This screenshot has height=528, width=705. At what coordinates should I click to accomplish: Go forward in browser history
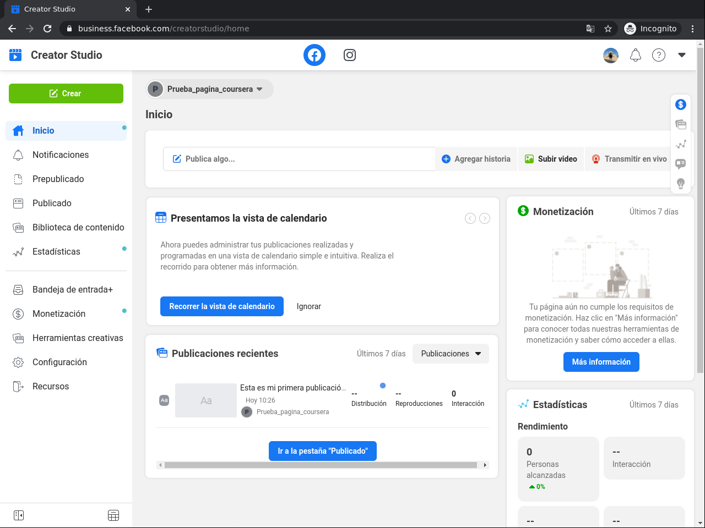point(30,29)
